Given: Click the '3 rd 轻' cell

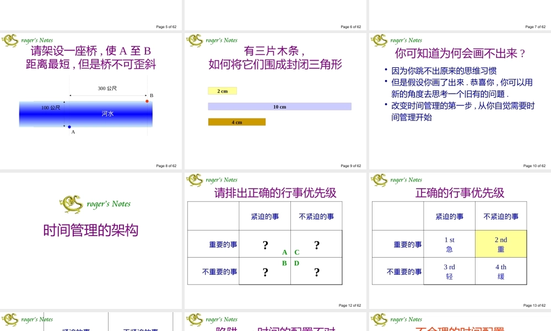Looking at the screenshot, I should pos(450,271).
